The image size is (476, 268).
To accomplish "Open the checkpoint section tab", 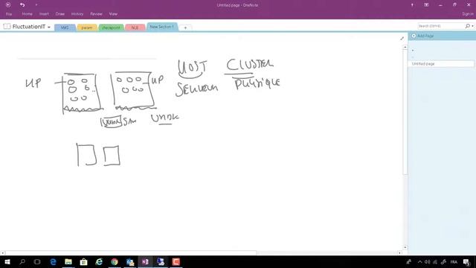I will [111, 28].
